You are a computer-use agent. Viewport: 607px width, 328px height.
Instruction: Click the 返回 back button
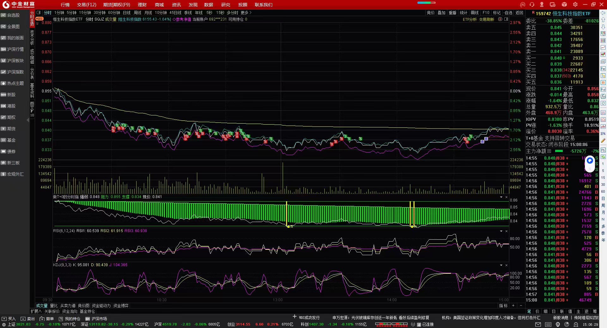point(519,13)
